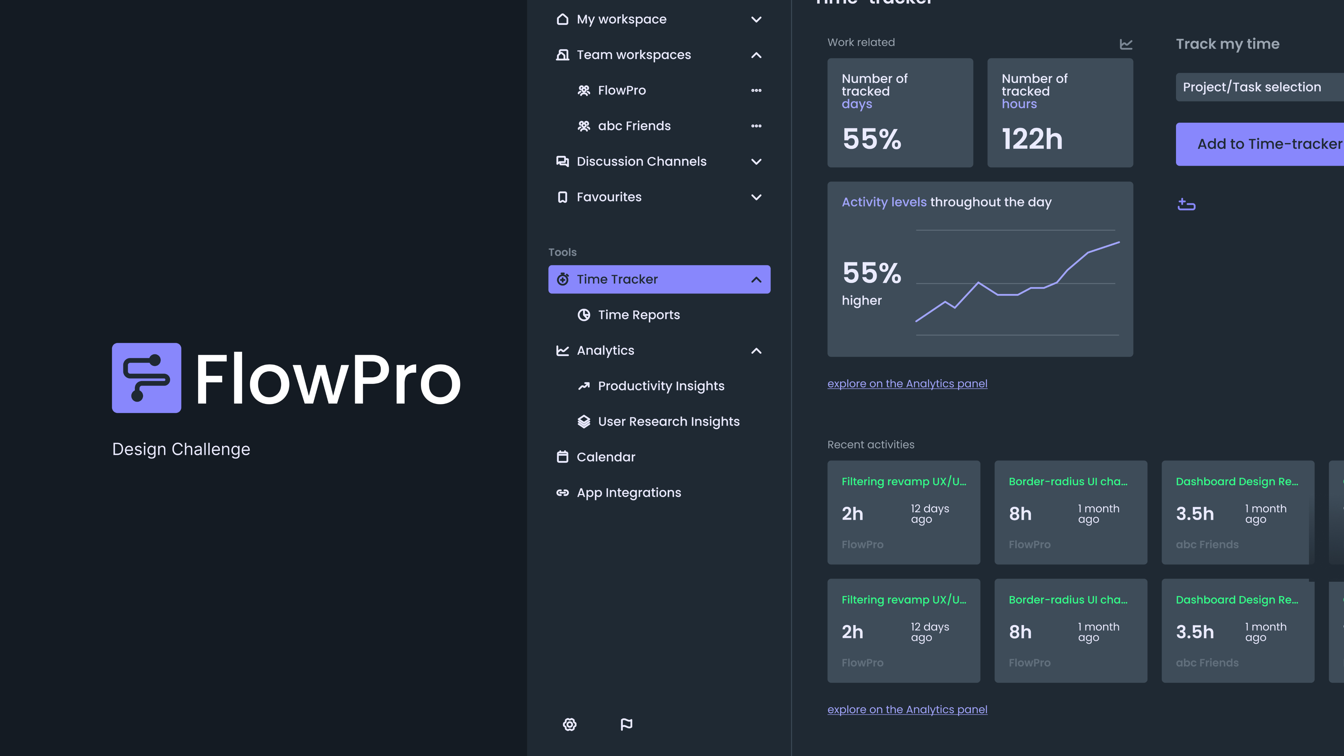Click Add to Time-tracker button

click(x=1259, y=144)
